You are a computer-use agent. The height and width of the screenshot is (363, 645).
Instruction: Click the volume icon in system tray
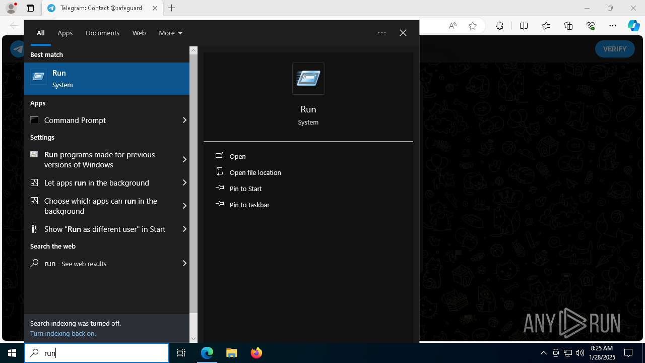(x=580, y=353)
